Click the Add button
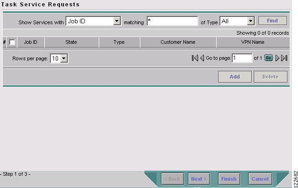The height and width of the screenshot is (188, 298). [235, 77]
